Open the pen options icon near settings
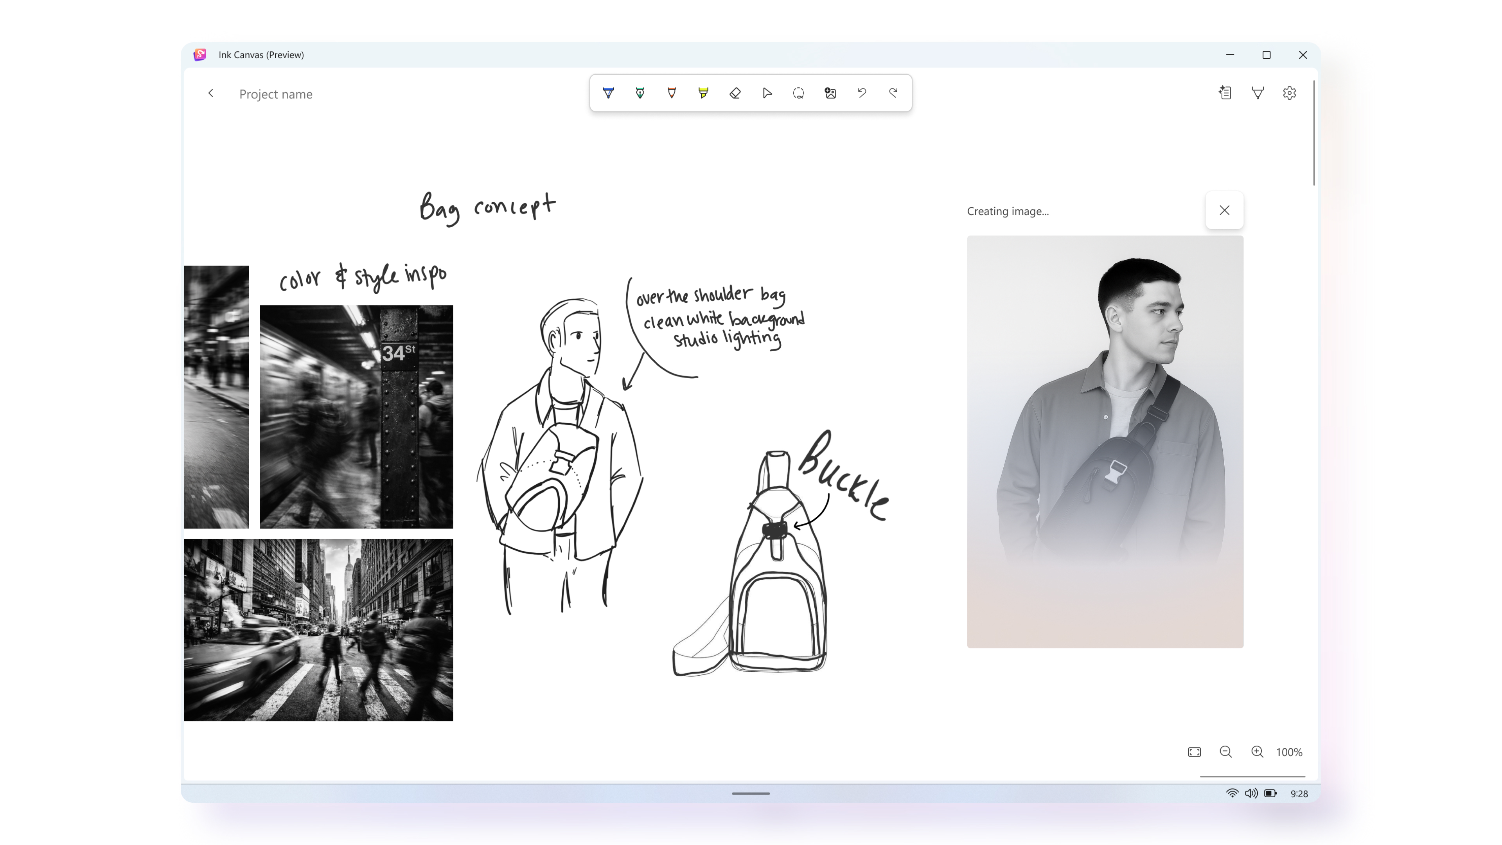The height and width of the screenshot is (845, 1502). tap(1258, 93)
